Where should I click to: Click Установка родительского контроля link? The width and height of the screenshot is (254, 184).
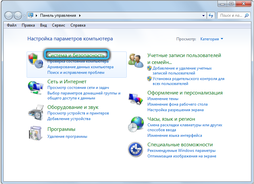[189, 81]
